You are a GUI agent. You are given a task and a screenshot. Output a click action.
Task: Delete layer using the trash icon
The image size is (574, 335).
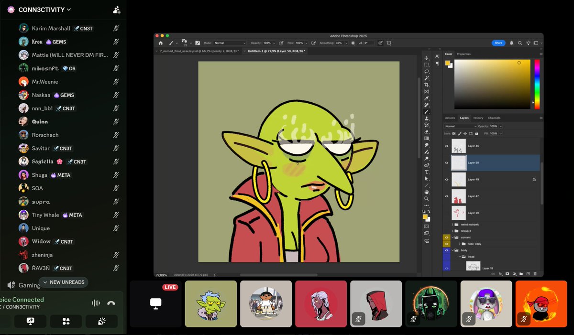pyautogui.click(x=535, y=274)
